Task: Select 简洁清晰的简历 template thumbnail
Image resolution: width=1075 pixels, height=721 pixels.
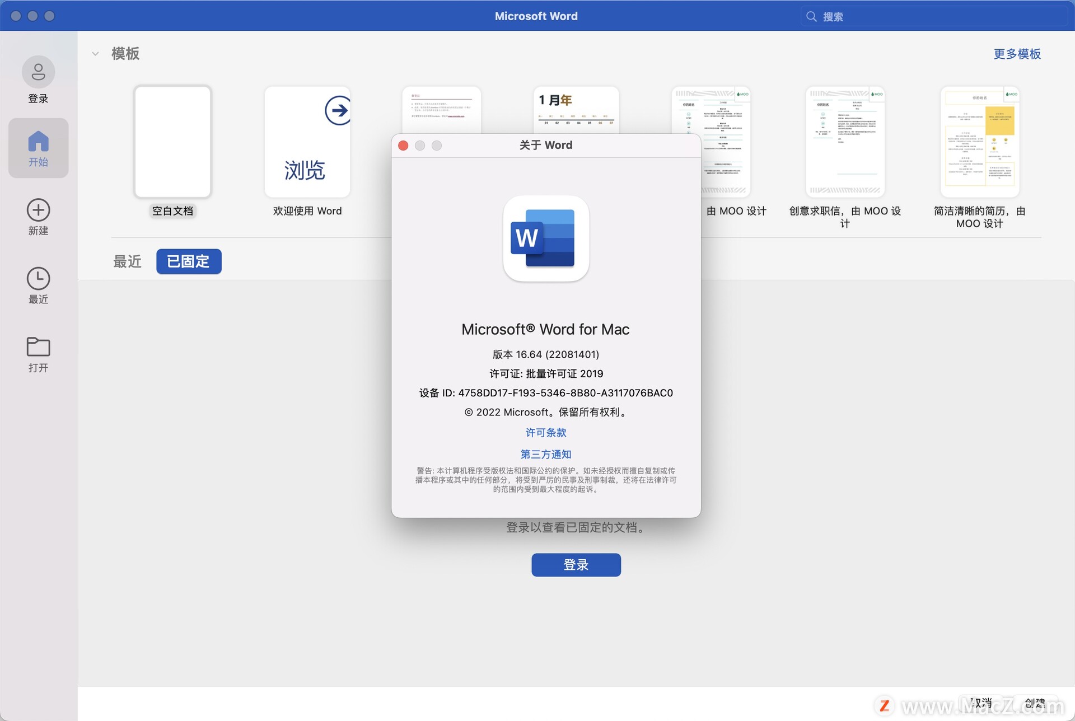Action: pyautogui.click(x=979, y=142)
